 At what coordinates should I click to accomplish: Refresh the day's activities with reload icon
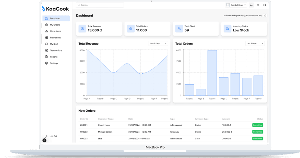(265, 16)
